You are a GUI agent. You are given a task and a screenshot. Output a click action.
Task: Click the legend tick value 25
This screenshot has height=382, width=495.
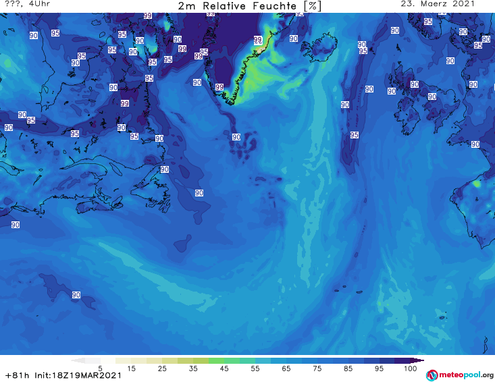pyautogui.click(x=162, y=369)
